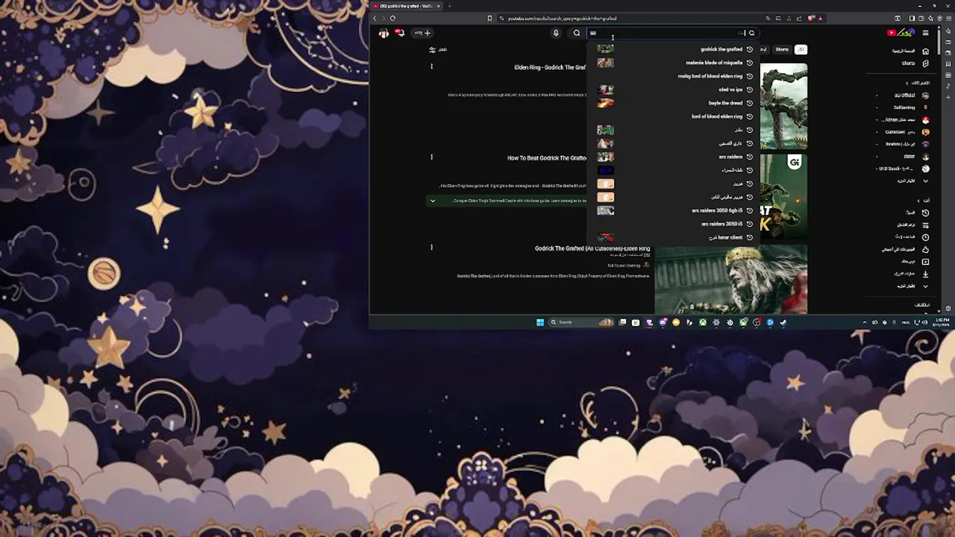The image size is (955, 537).
Task: Click the YouTube voice search microphone icon
Action: pyautogui.click(x=556, y=33)
